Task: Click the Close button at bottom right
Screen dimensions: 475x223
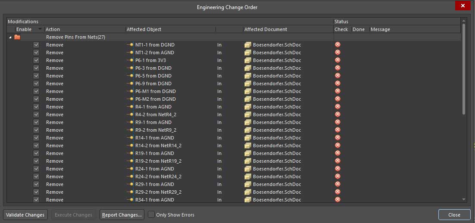Action: tap(454, 215)
